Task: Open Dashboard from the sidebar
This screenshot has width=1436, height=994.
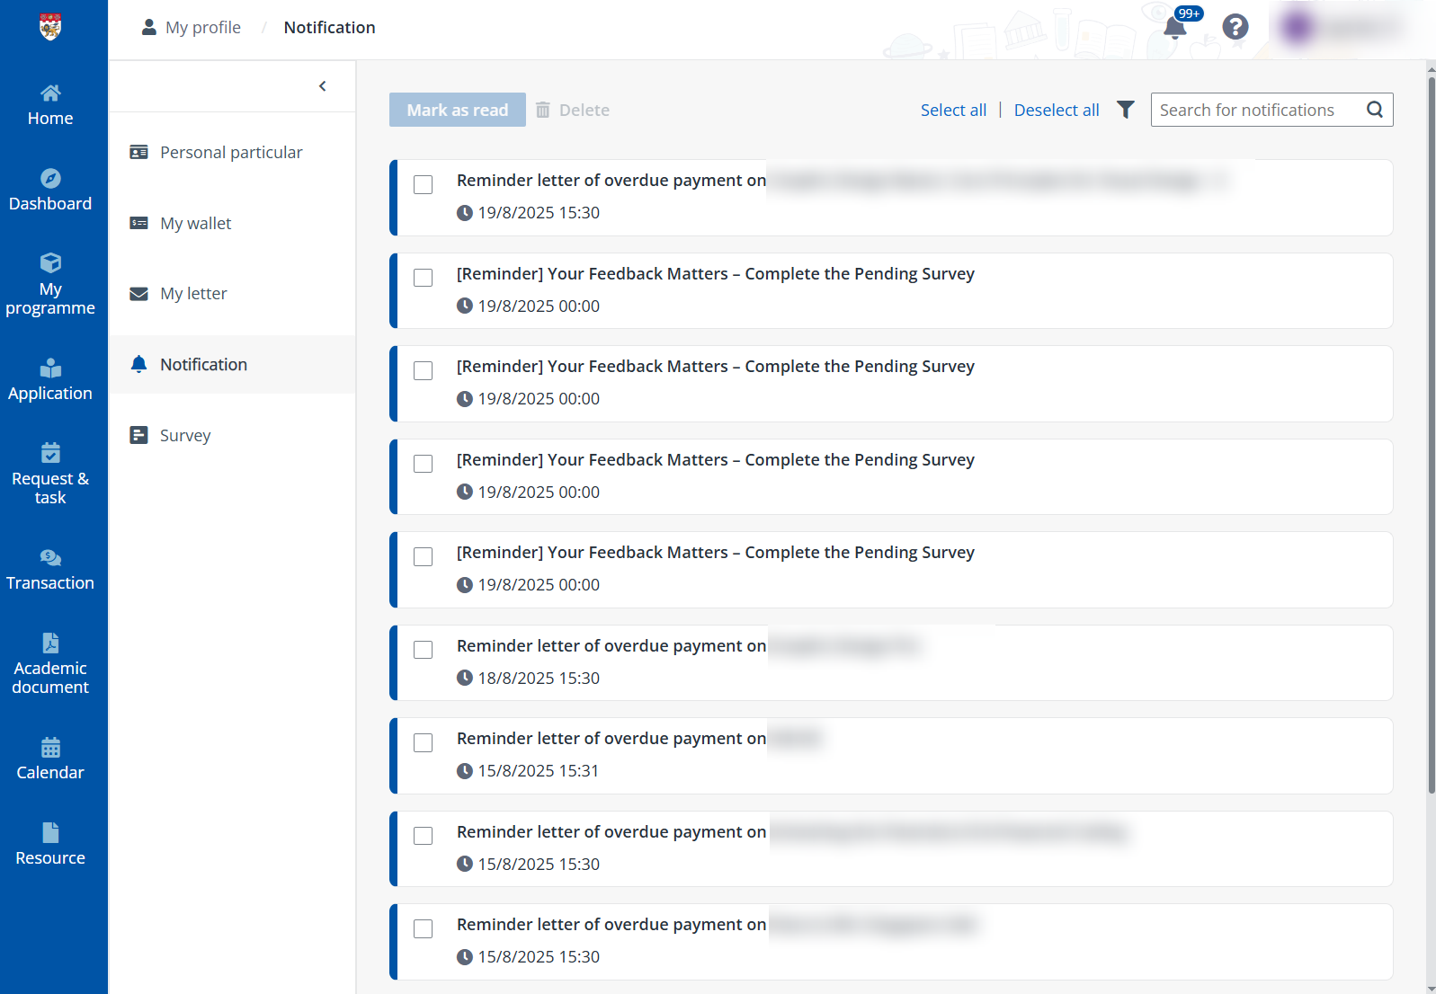Action: click(50, 191)
